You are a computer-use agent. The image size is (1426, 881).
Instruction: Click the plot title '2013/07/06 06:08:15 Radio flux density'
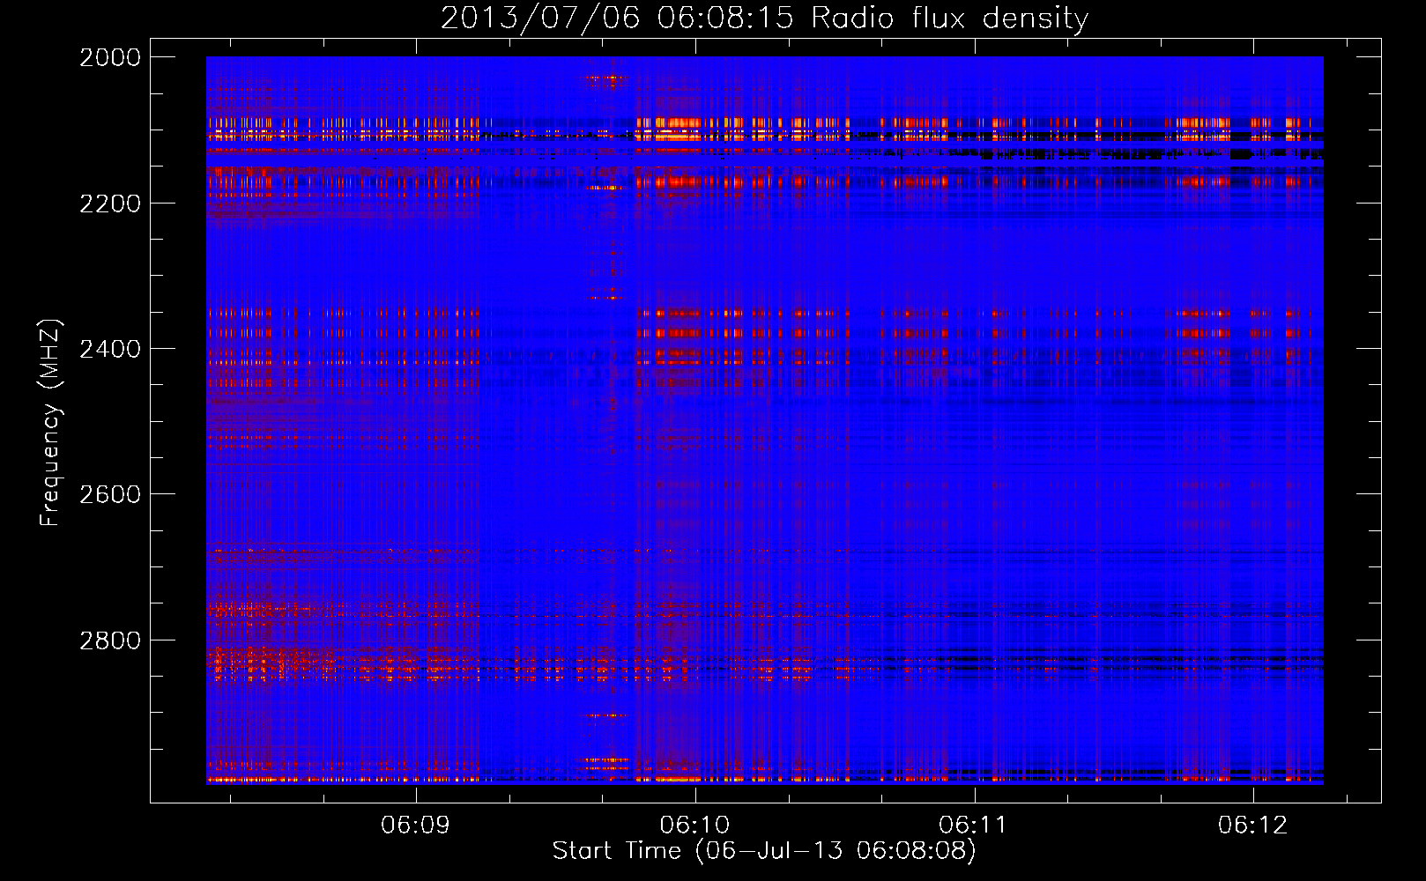(x=764, y=19)
